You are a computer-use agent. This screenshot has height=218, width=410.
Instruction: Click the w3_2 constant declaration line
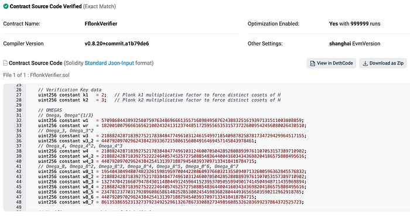[x=148, y=141]
